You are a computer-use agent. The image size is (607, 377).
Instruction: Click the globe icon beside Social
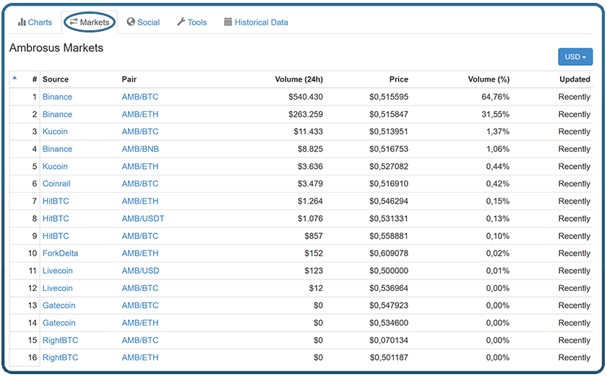tap(131, 22)
